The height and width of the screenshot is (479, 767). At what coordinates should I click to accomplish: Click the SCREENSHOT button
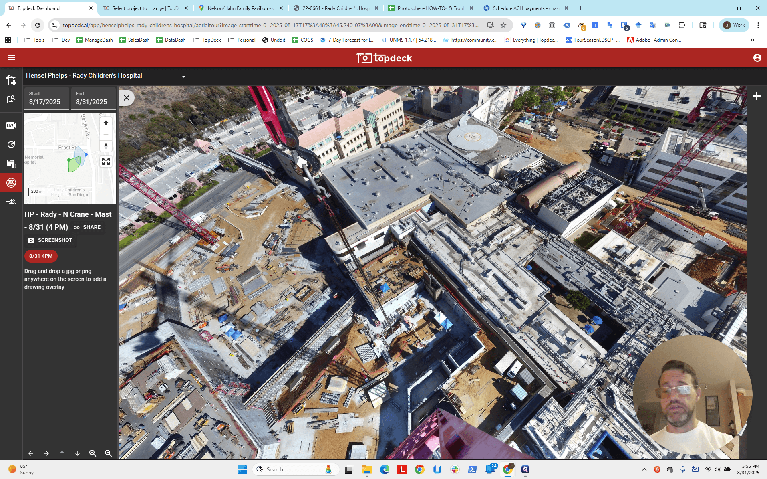50,240
